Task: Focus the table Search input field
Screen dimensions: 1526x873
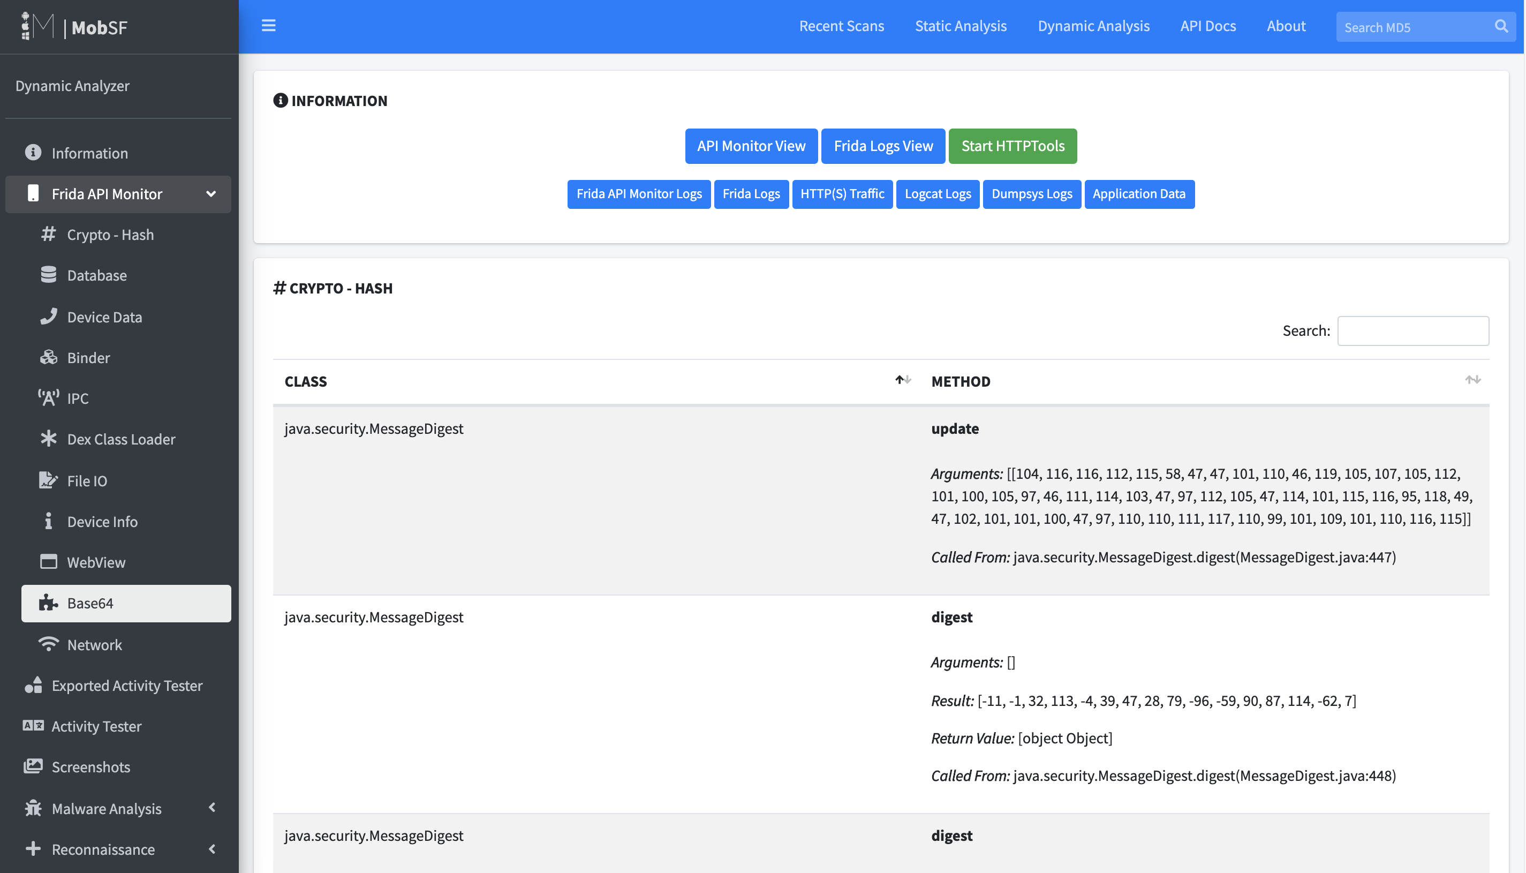Action: (1414, 330)
